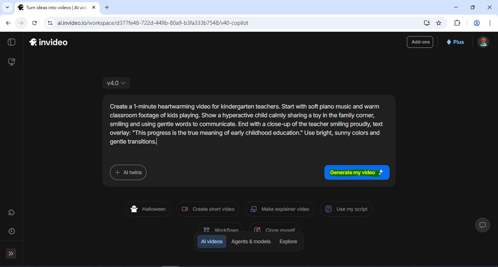498x267 pixels.
Task: Switch to the Explore tab
Action: 288,241
